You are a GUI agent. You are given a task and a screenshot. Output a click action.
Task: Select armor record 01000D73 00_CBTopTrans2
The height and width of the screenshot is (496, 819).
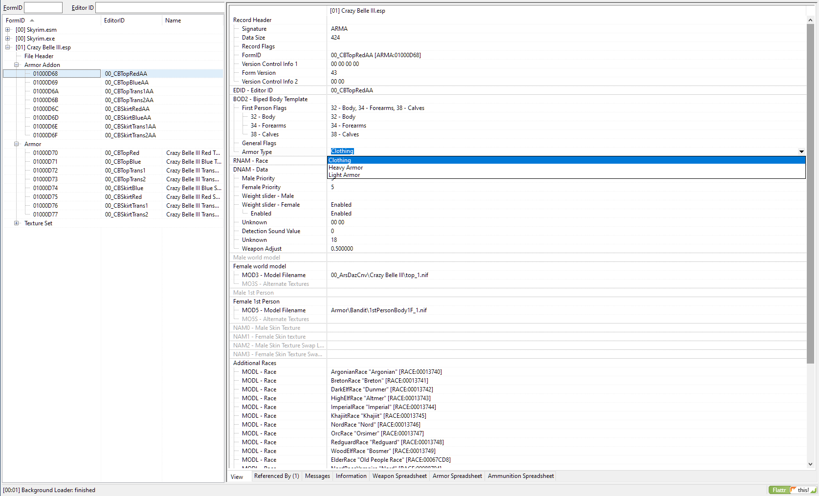coord(113,179)
